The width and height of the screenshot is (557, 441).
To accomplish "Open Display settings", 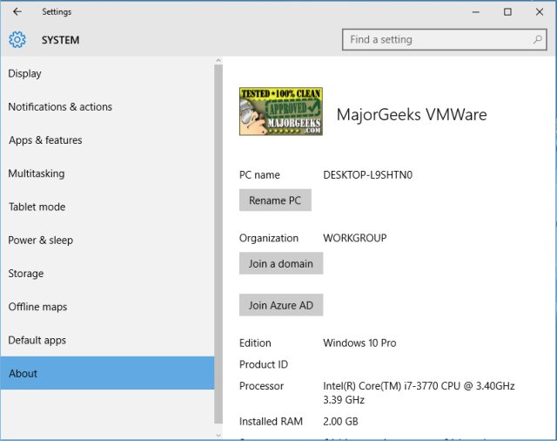I will 107,73.
